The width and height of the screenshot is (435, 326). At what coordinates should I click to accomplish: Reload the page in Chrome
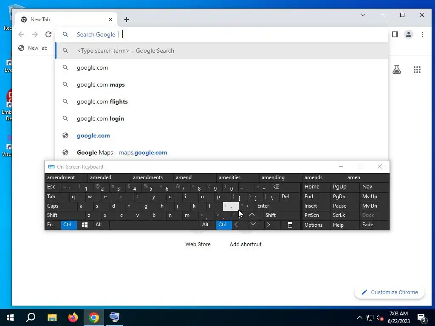point(48,34)
